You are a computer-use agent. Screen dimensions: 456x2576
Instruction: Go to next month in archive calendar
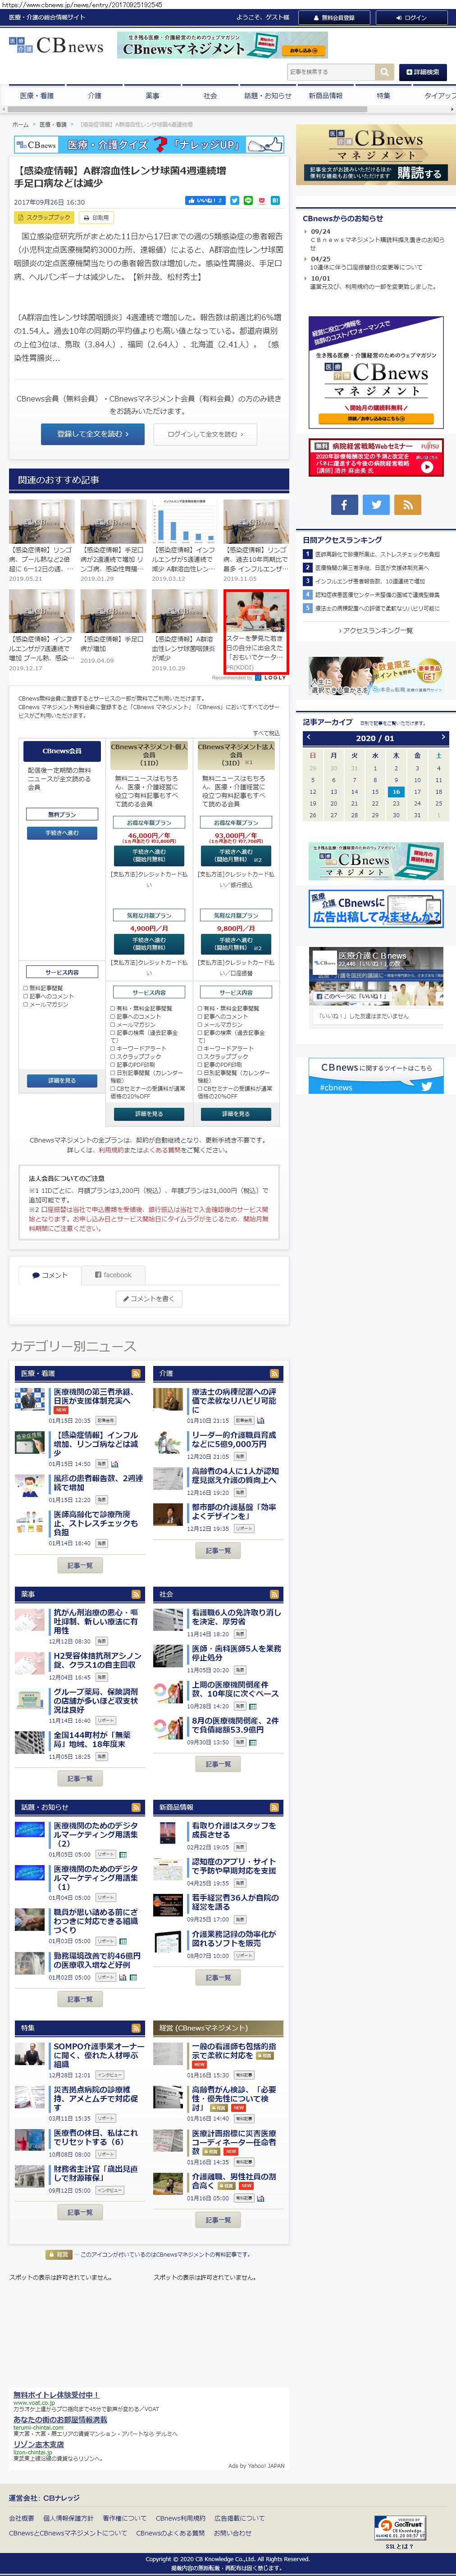tap(442, 738)
